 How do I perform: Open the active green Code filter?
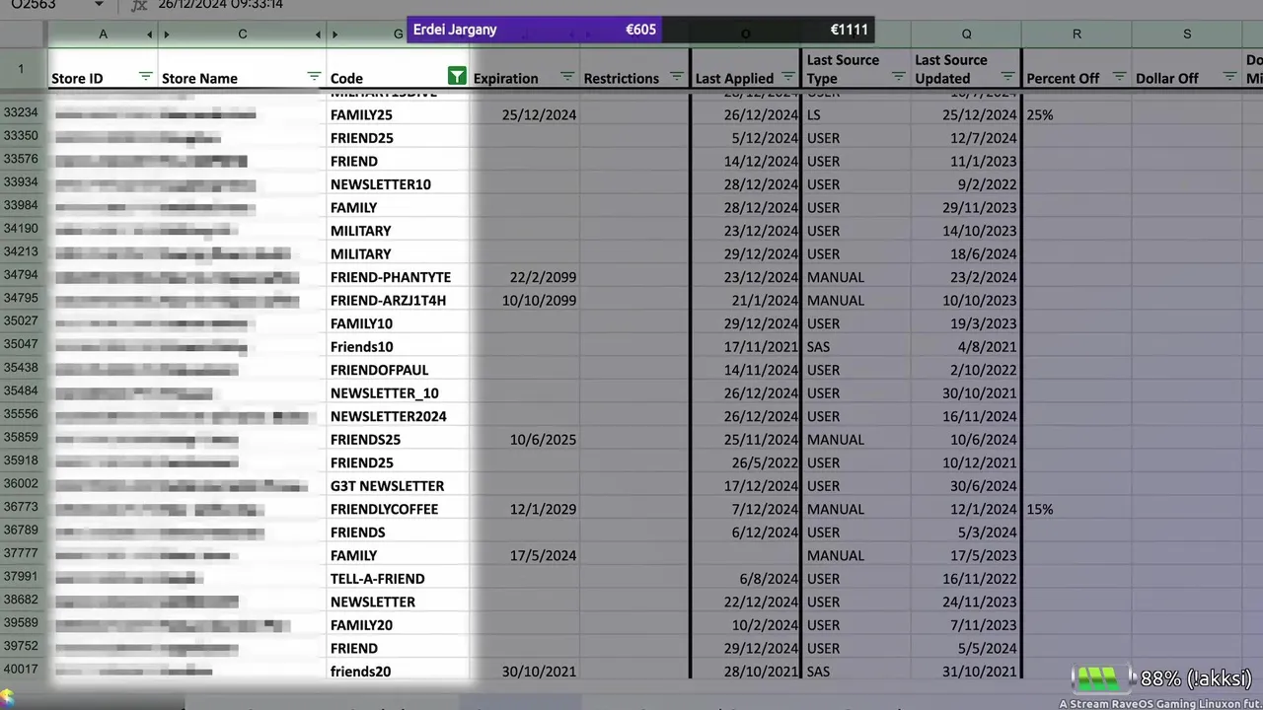(x=457, y=76)
